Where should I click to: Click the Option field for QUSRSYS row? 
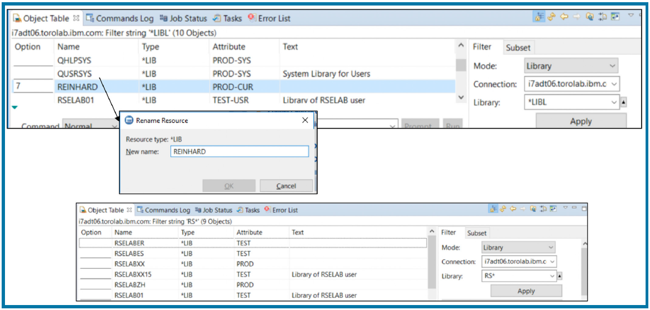click(x=33, y=74)
